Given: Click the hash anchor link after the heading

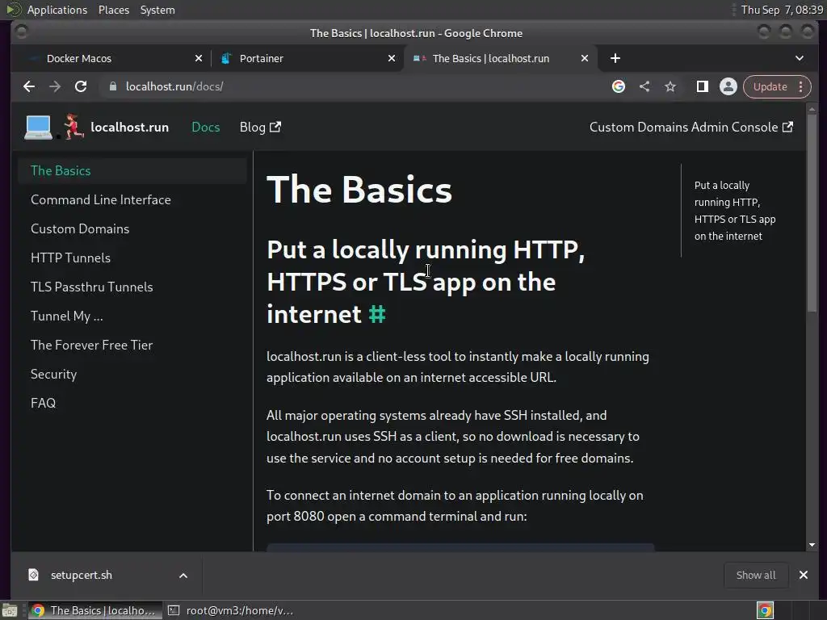Looking at the screenshot, I should (376, 314).
